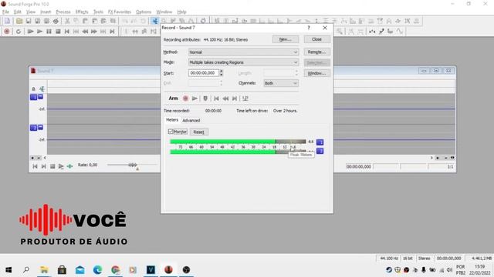Viewport: 494px width, 277px height.
Task: Click the Drop Marker icon in the Record dialog
Action: click(205, 98)
